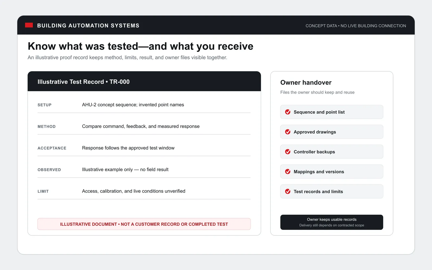Toggle the Controller backups checkmark
This screenshot has height=270, width=432.
[288, 152]
